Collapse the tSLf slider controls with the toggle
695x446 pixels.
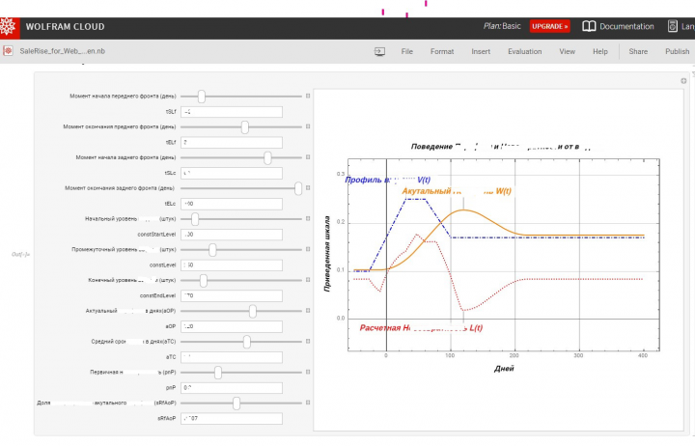point(308,96)
